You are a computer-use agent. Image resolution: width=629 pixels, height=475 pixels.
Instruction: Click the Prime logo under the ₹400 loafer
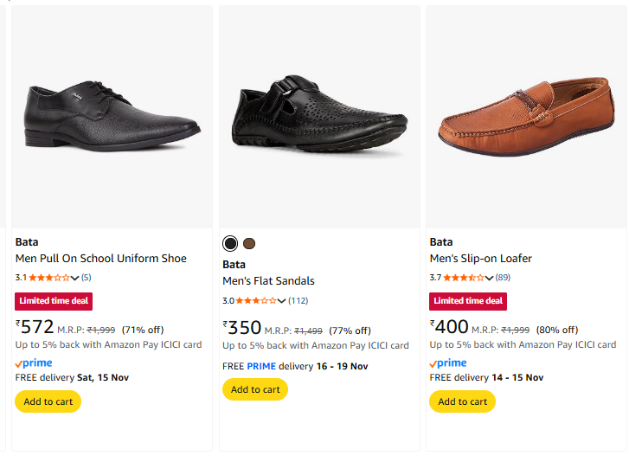(448, 363)
